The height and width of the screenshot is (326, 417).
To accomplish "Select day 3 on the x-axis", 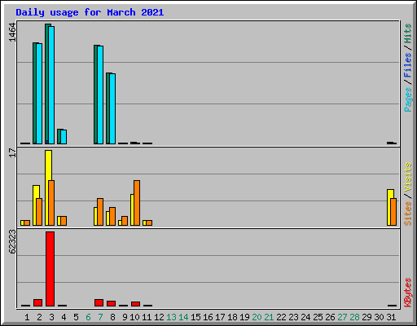I will pyautogui.click(x=51, y=317).
